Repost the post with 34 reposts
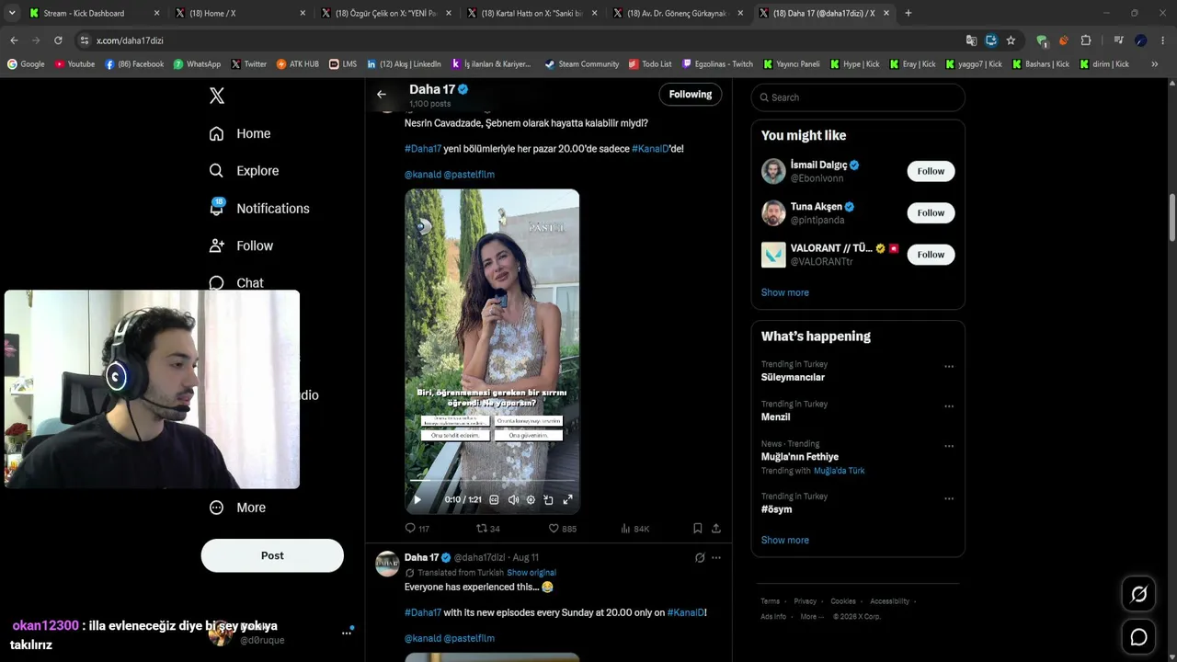Viewport: 1177px width, 662px height. (488, 529)
